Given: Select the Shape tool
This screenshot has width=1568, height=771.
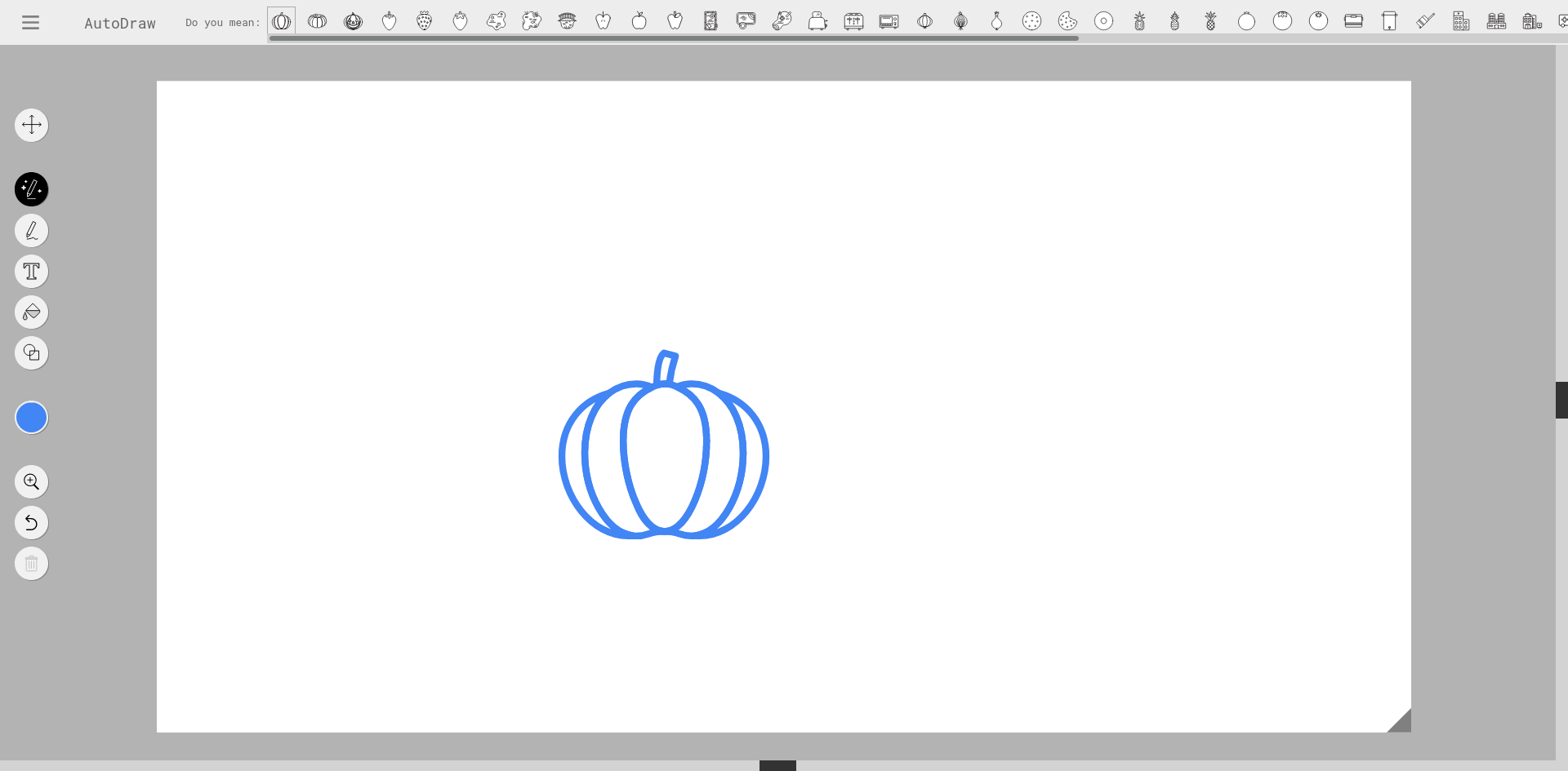Looking at the screenshot, I should (31, 353).
